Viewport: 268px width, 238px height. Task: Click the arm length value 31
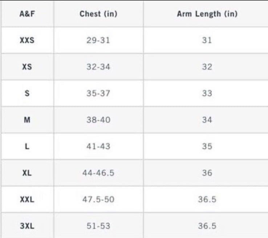207,41
